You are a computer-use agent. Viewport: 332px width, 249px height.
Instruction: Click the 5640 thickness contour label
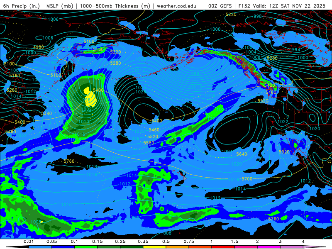pos(242,154)
